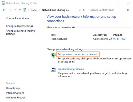133x102 pixels.
Task: Expand the address bar history dropdown
Action: [x=80, y=10]
